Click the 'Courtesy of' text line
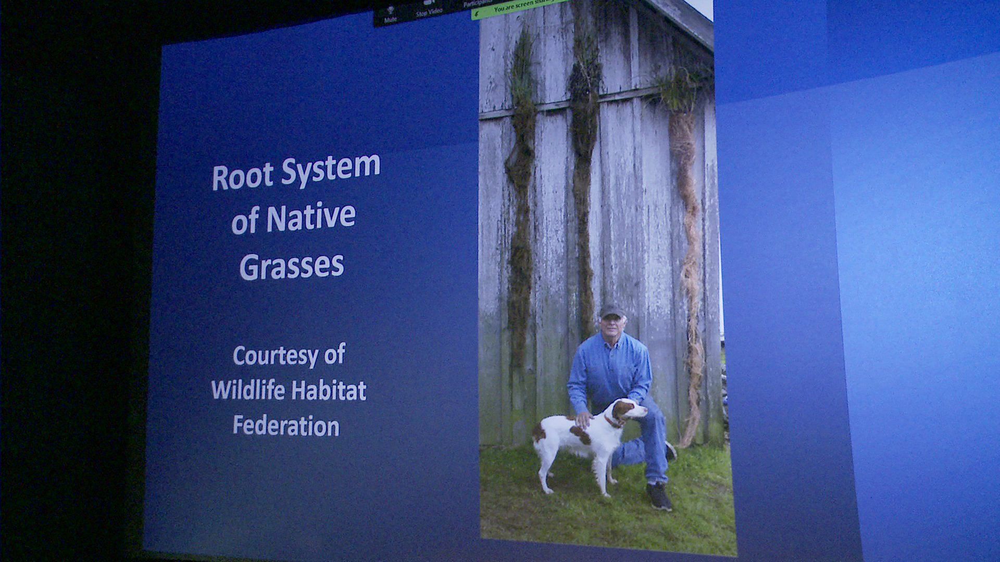The image size is (1000, 562). tap(289, 356)
